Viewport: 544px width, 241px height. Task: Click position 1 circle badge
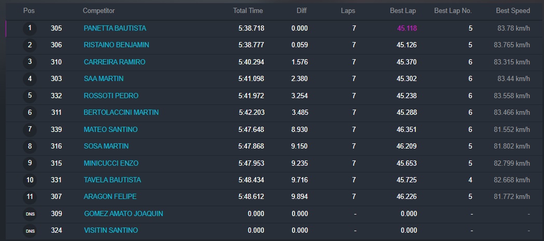(30, 29)
